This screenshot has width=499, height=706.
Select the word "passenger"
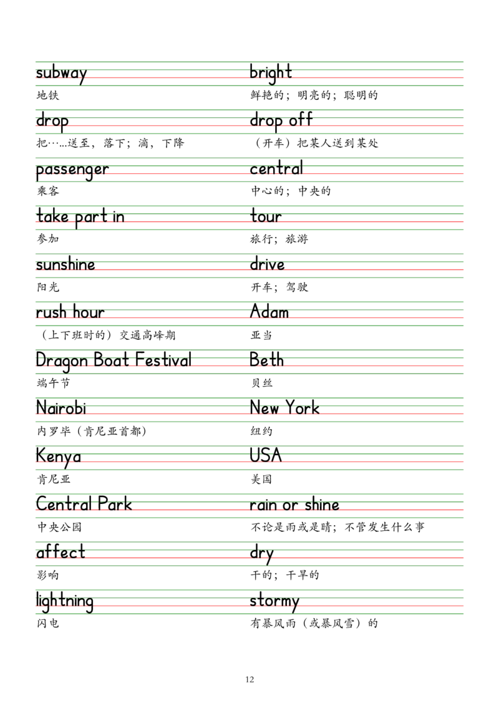pyautogui.click(x=72, y=170)
